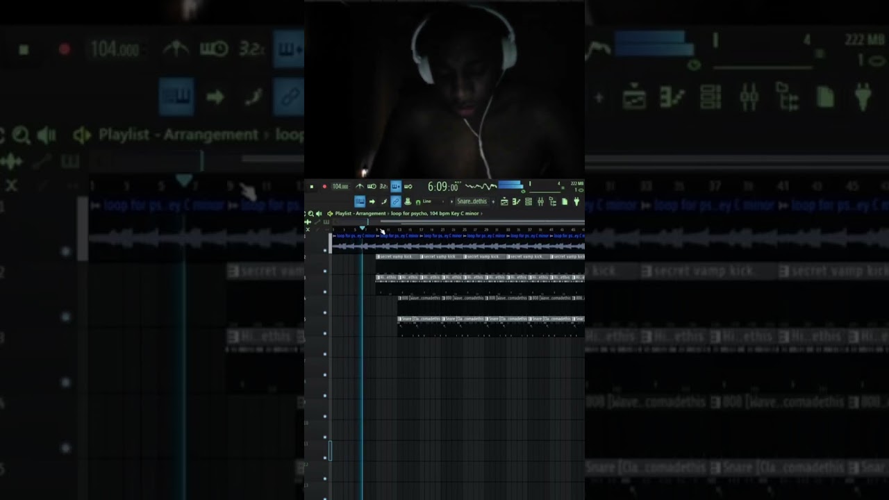The image size is (889, 500).
Task: Open the Mixer view icon
Action: coord(540,201)
